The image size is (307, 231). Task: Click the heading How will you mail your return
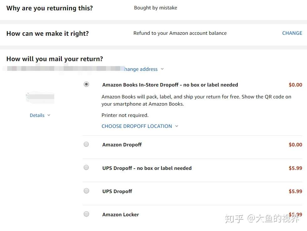(x=54, y=59)
